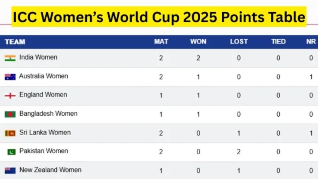Viewport: 318px width, 179px height.
Task: Click the New Zealand flag icon
Action: click(10, 171)
